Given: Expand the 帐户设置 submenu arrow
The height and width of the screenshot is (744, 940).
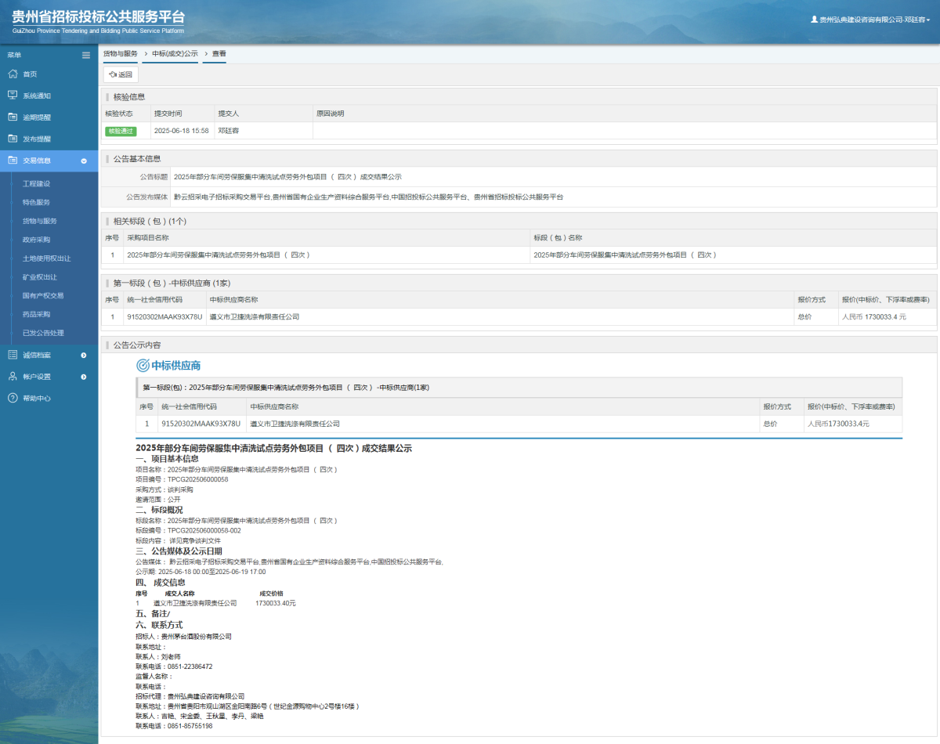Looking at the screenshot, I should point(84,377).
